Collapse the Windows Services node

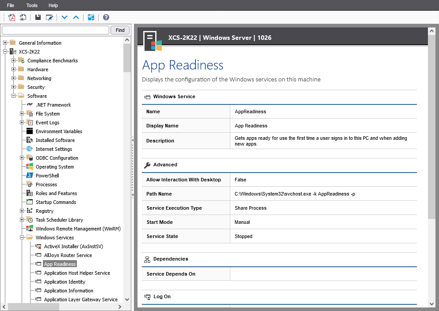22,238
